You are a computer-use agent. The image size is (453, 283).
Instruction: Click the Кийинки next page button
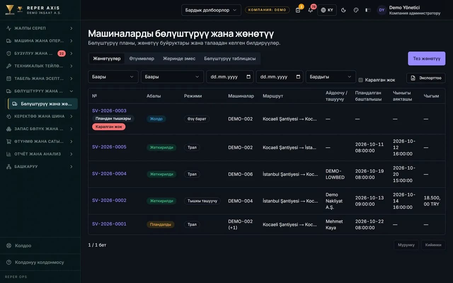[x=433, y=245]
